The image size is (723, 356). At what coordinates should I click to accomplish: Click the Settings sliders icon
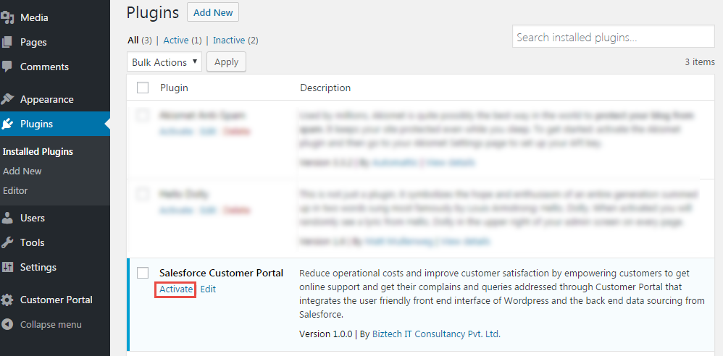(7, 267)
